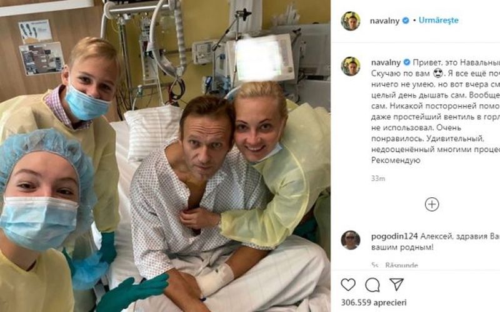Click the hospital photo of the post
500x312 pixels.
[x=165, y=156]
